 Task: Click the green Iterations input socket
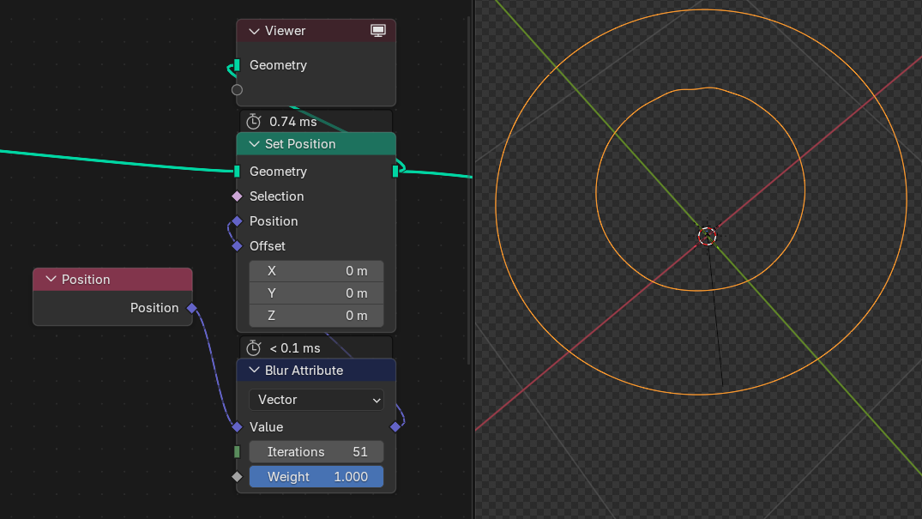coord(237,452)
